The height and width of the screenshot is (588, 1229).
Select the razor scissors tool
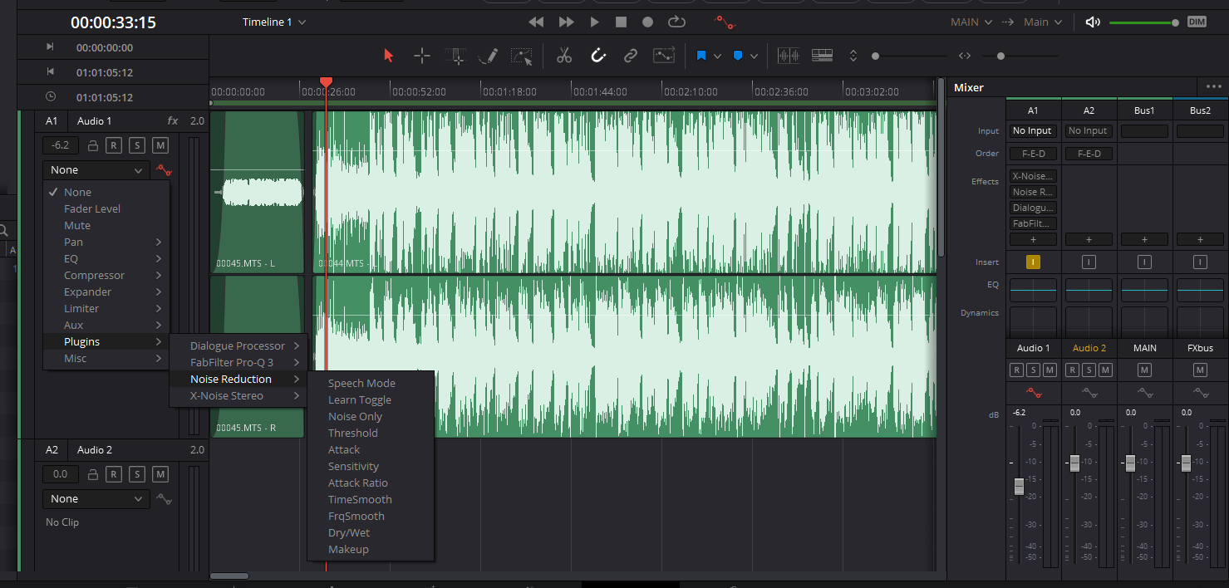pos(564,56)
